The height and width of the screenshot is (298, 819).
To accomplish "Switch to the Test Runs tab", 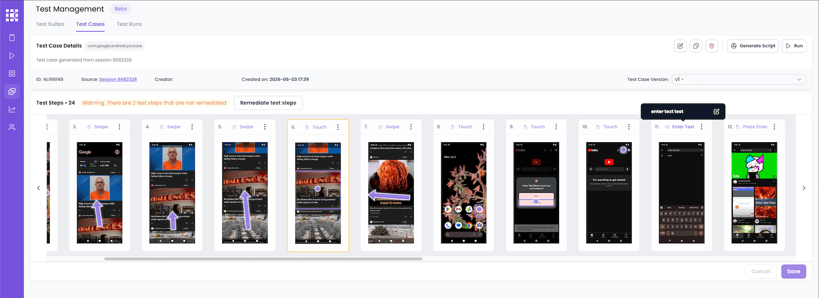I will 129,24.
